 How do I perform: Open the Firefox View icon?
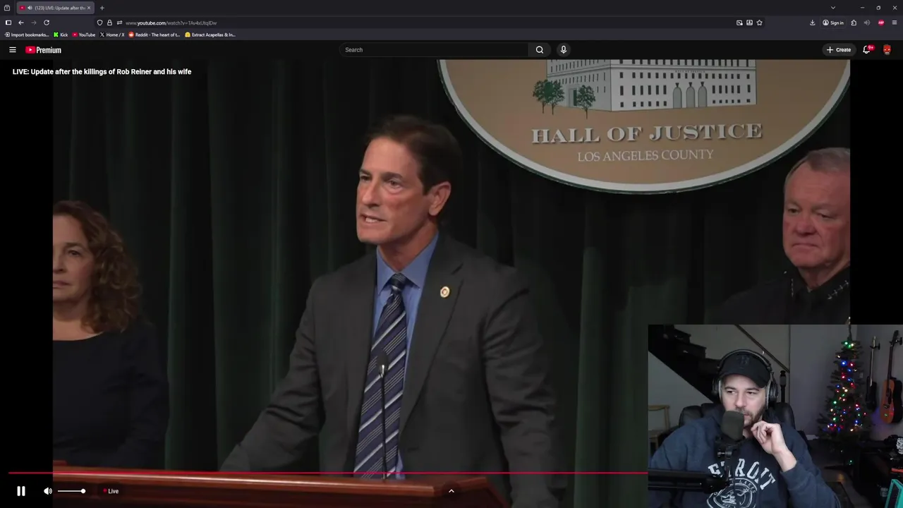tap(7, 8)
